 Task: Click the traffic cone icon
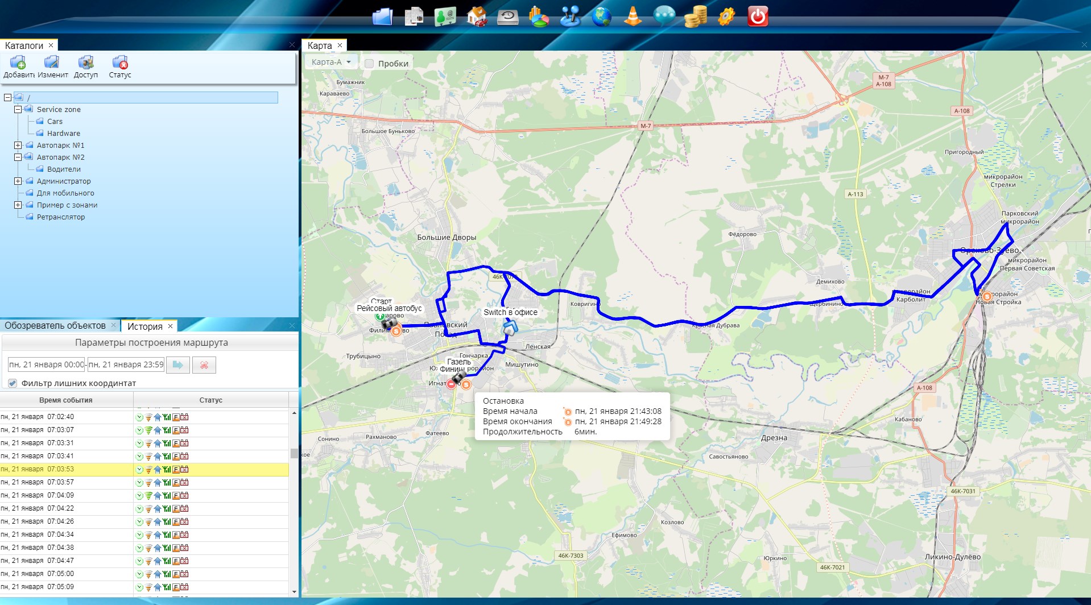click(x=633, y=16)
